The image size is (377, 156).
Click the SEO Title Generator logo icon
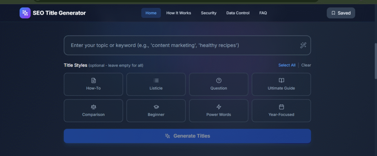coord(25,13)
